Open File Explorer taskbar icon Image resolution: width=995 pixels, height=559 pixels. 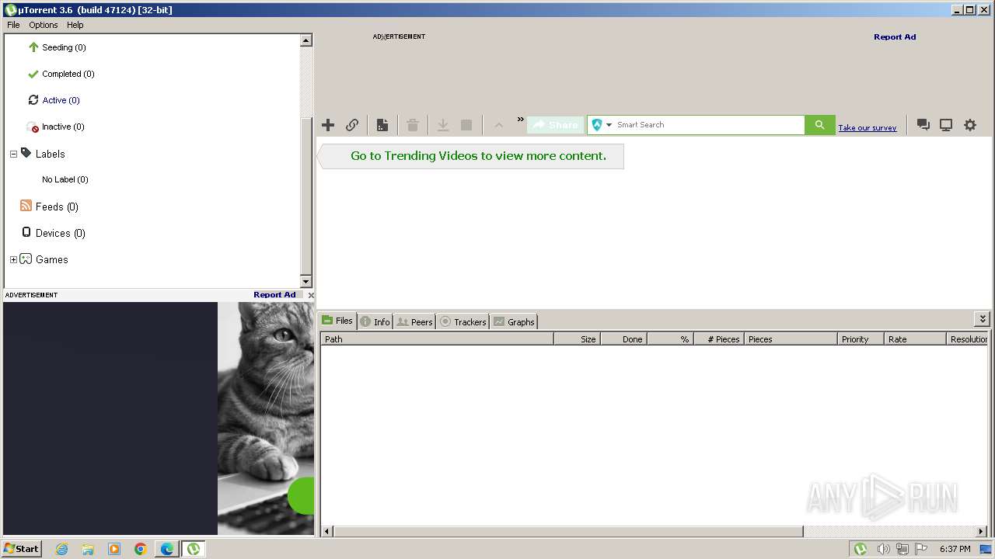point(88,549)
